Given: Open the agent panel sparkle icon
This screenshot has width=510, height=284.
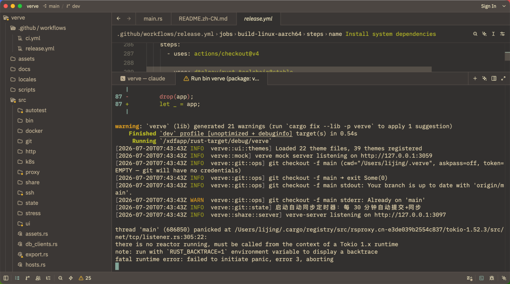Looking at the screenshot, I should [504, 278].
